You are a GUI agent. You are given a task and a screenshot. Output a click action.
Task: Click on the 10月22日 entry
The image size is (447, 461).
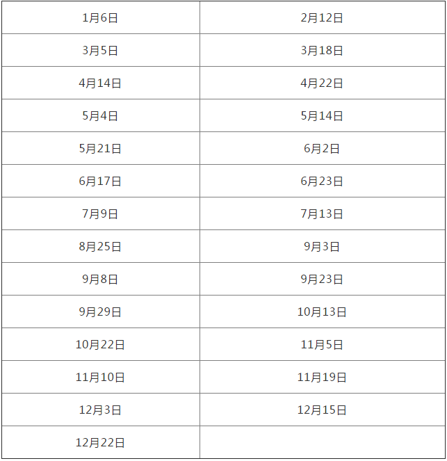(101, 344)
